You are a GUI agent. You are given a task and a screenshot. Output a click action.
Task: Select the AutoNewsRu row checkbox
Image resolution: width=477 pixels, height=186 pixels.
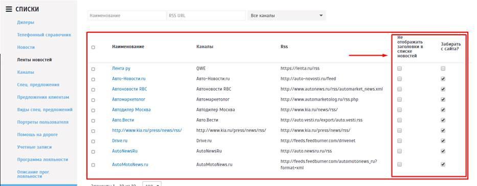coord(93,152)
